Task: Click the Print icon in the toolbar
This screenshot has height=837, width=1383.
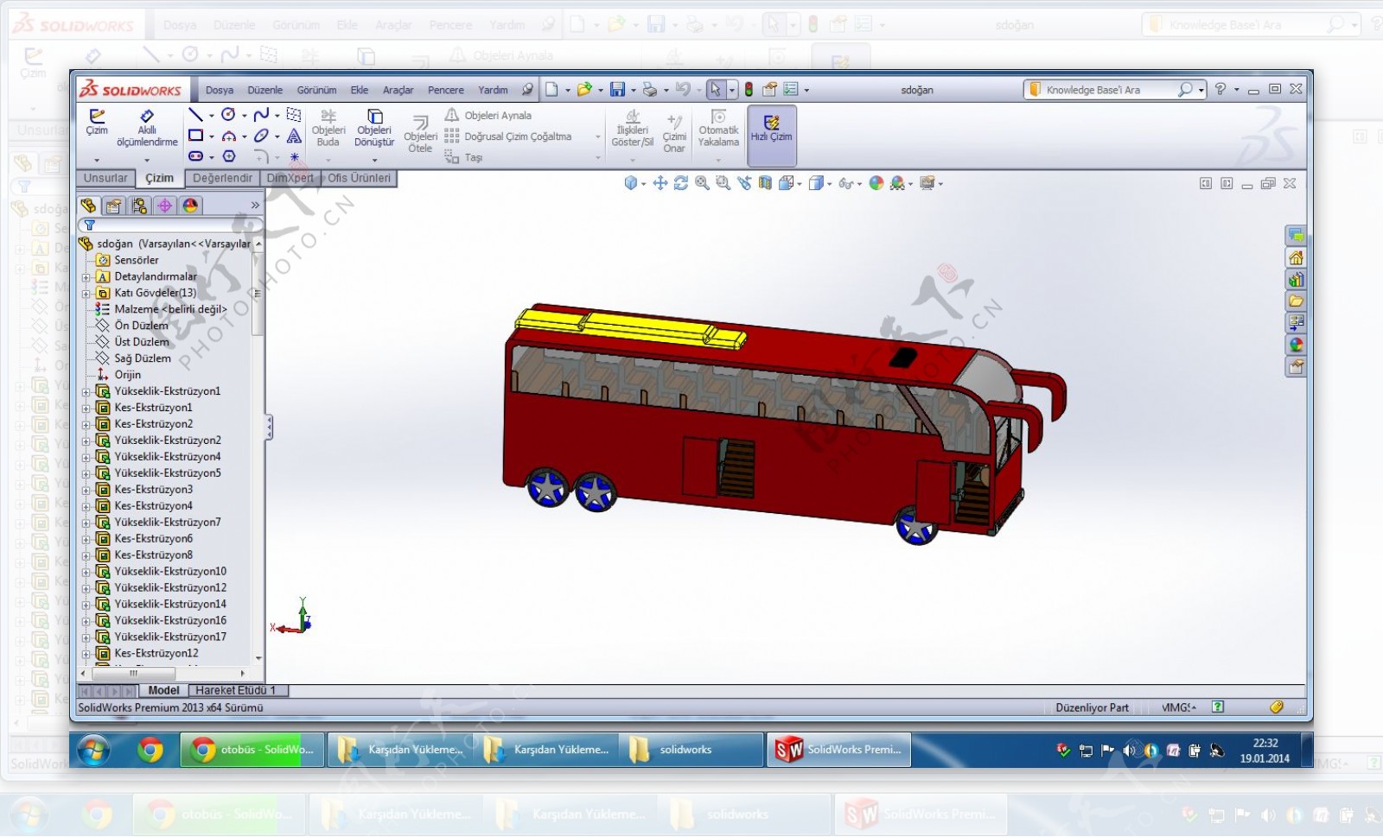Action: (650, 89)
